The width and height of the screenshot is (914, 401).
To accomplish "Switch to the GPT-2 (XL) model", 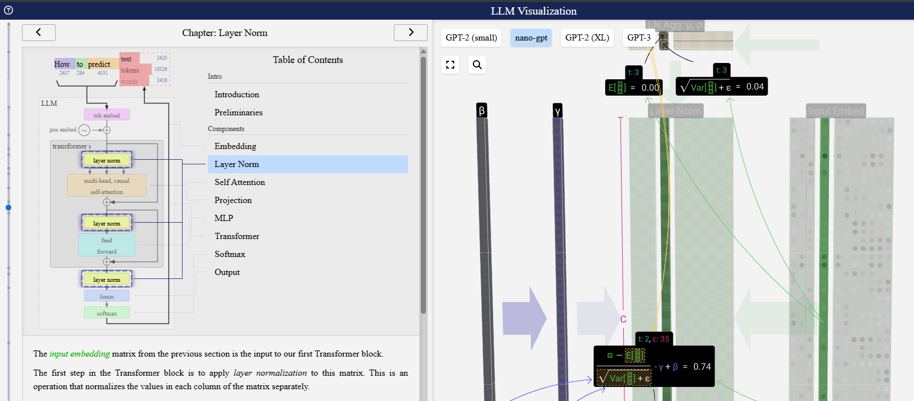I will click(587, 38).
